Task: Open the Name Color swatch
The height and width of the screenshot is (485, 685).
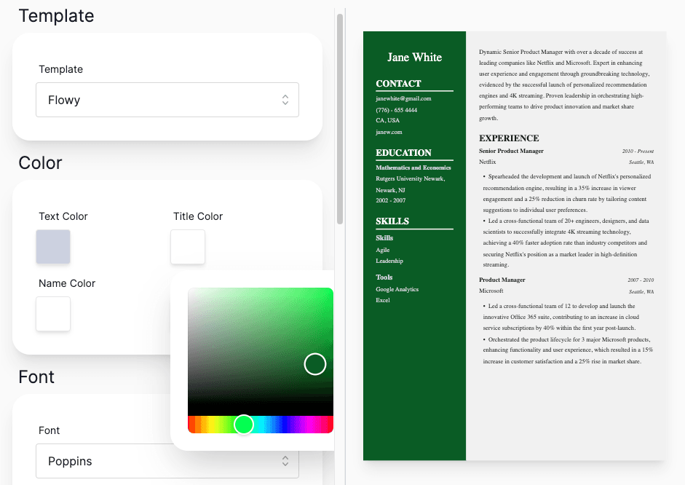Action: coord(52,314)
